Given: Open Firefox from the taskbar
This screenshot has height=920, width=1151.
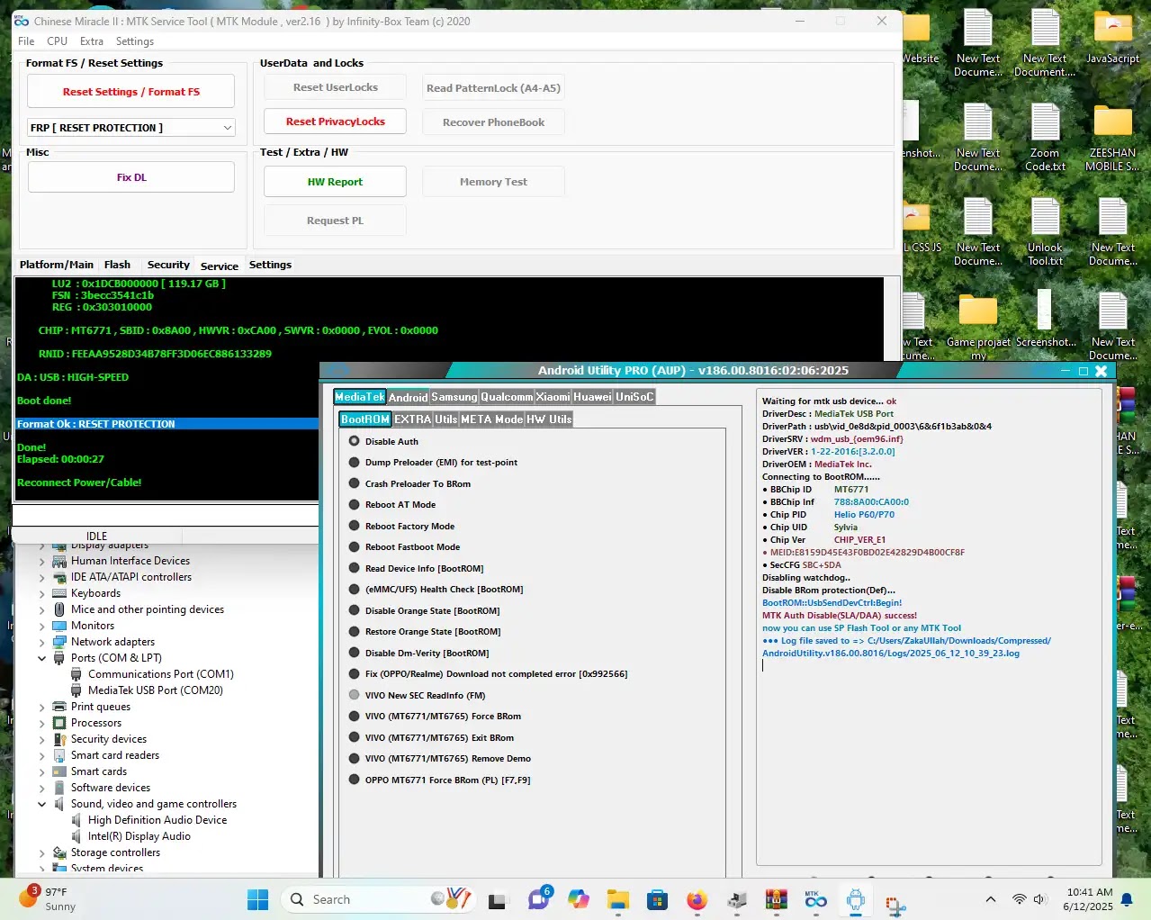Looking at the screenshot, I should (697, 899).
